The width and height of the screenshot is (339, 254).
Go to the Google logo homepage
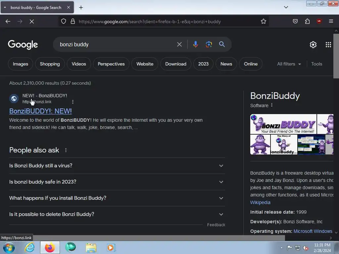point(23,45)
